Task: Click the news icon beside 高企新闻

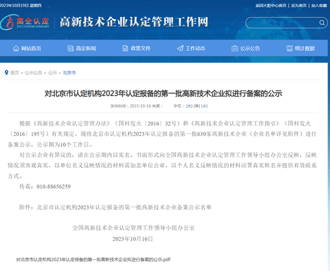Action: pos(71,49)
